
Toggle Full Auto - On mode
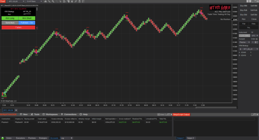[27, 23]
